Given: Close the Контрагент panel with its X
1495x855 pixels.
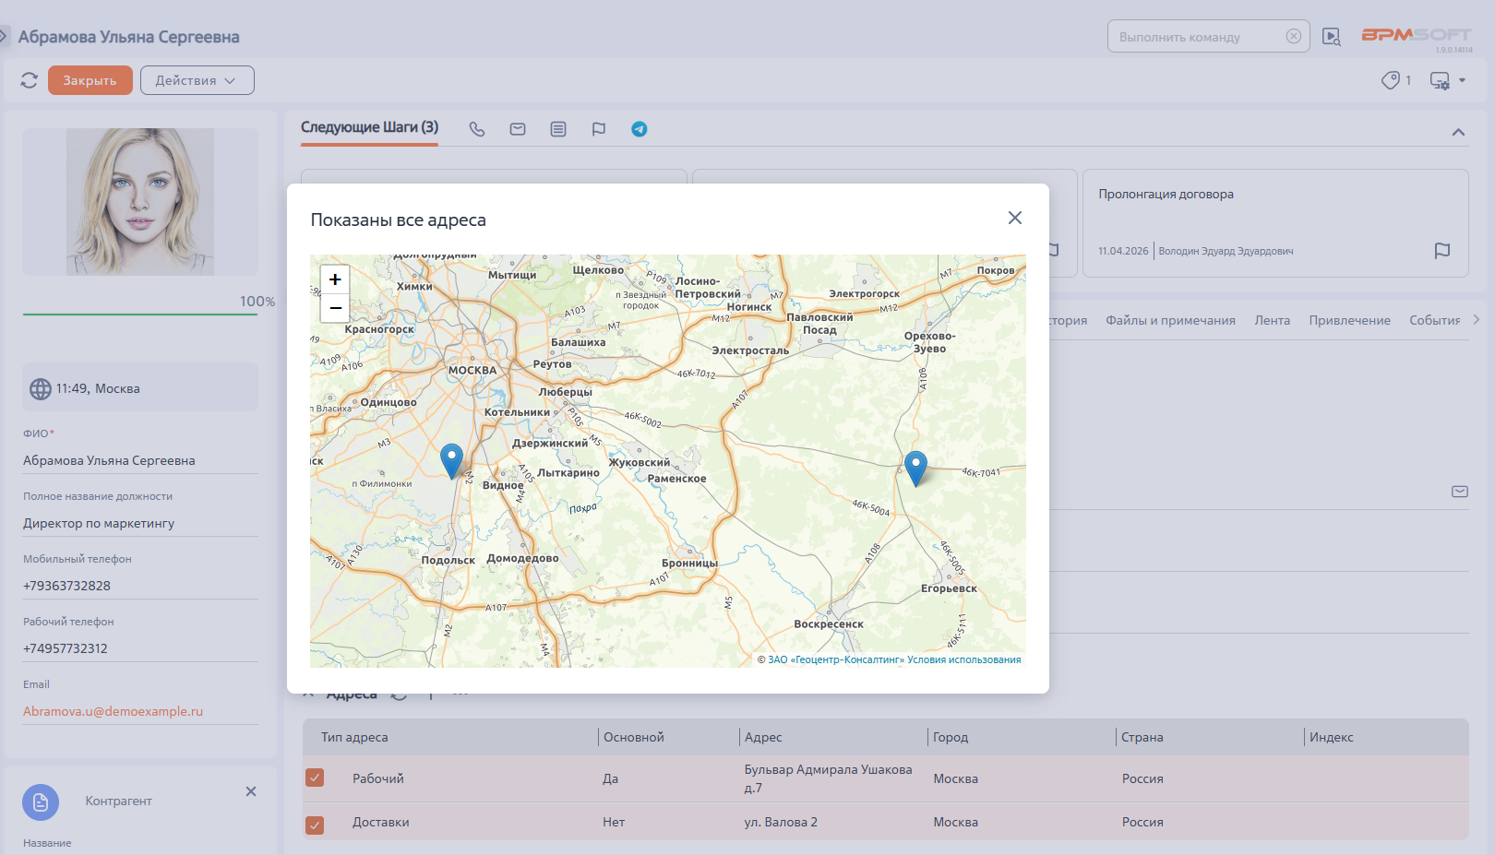Looking at the screenshot, I should coord(251,791).
